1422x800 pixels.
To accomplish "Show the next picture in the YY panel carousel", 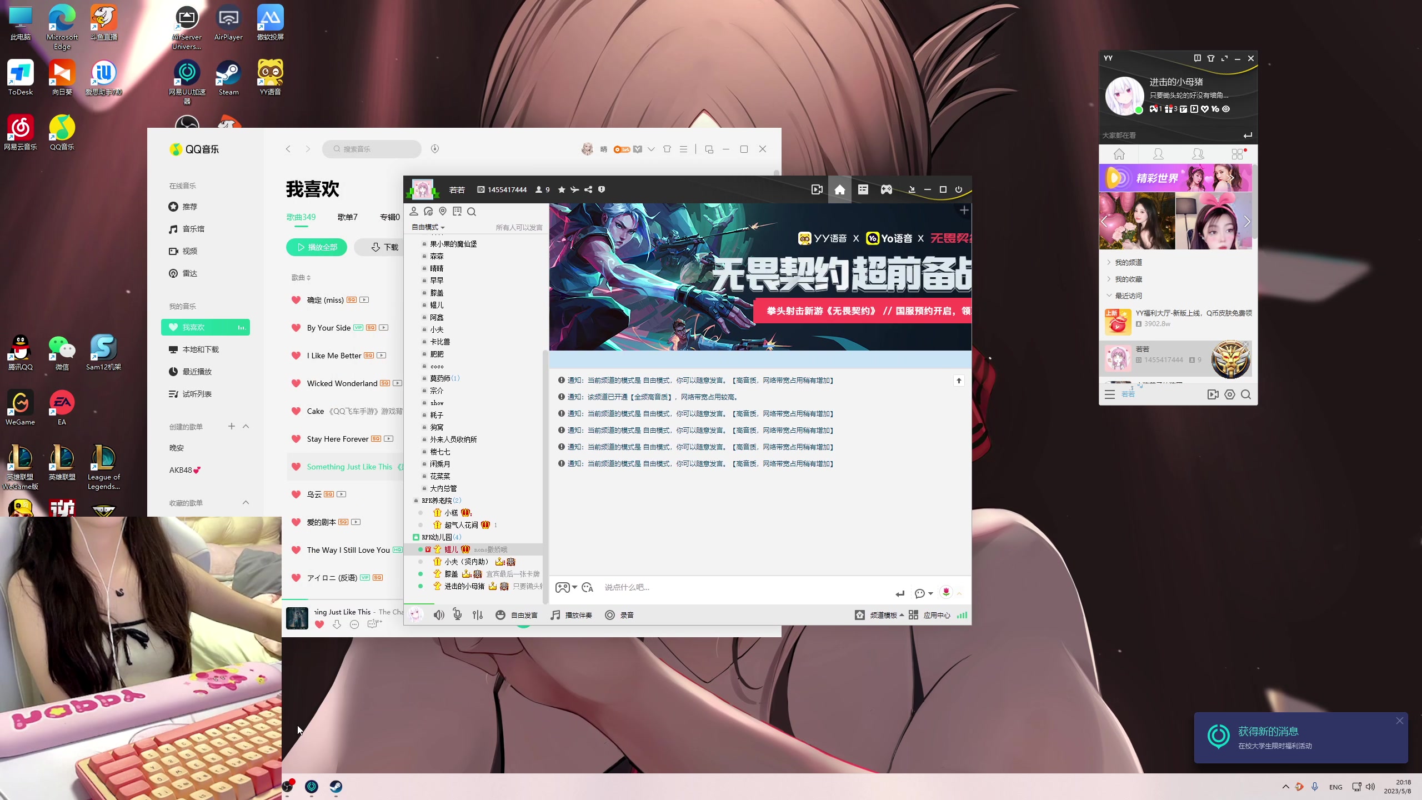I will pos(1246,222).
